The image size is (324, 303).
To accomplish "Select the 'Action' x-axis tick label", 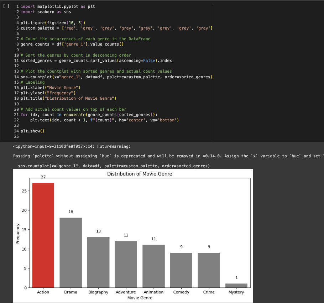I will (x=43, y=292).
